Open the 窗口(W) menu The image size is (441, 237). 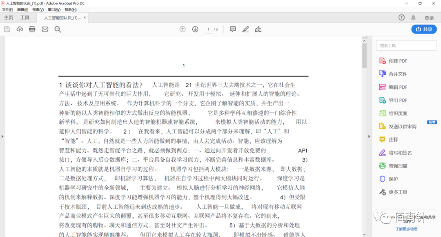coord(54,9)
